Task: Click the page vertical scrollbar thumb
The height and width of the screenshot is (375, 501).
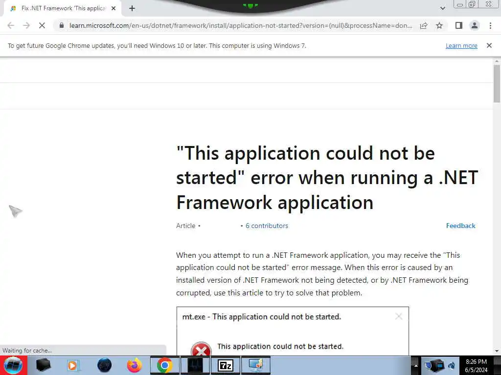Action: click(x=497, y=83)
